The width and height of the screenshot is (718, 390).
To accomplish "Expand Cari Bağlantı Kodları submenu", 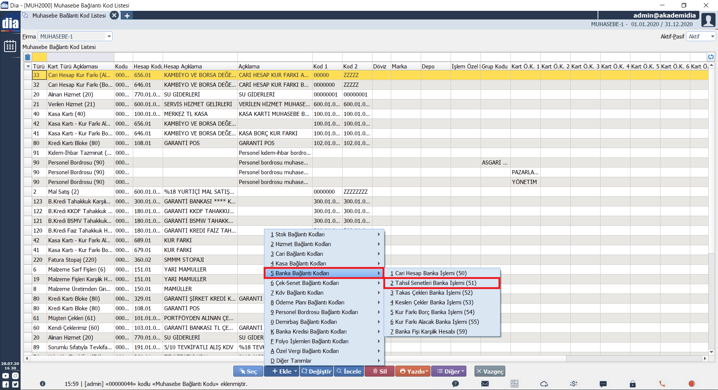I will (x=324, y=254).
